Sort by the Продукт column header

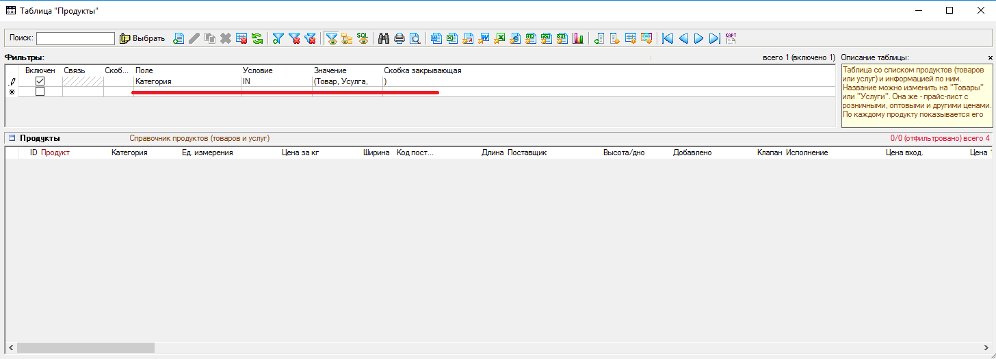55,152
